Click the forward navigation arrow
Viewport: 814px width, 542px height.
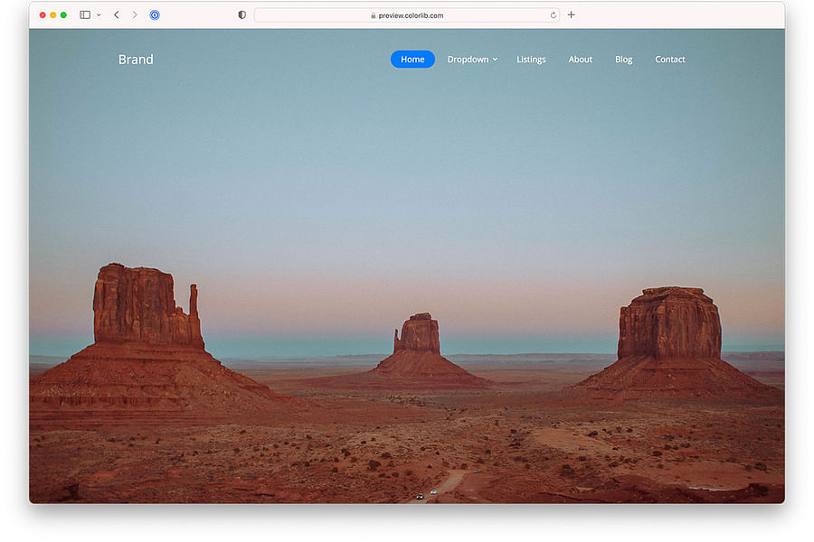click(x=134, y=14)
